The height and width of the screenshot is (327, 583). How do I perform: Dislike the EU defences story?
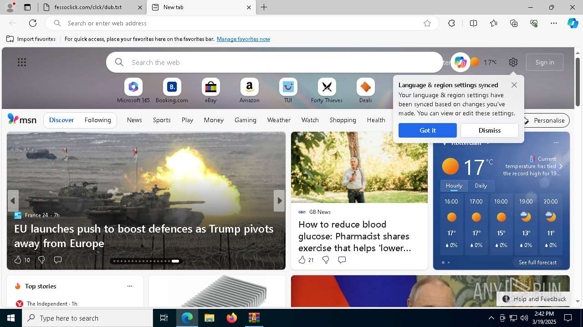(x=41, y=260)
